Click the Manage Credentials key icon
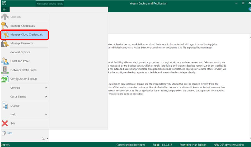This screenshot has width=251, height=147. click(x=5, y=25)
